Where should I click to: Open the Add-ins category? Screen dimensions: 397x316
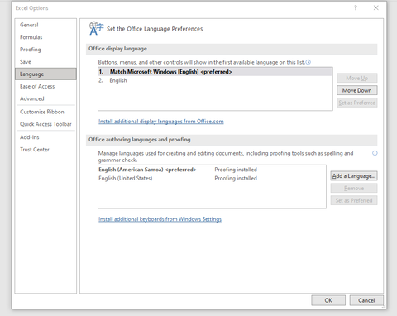click(45, 137)
